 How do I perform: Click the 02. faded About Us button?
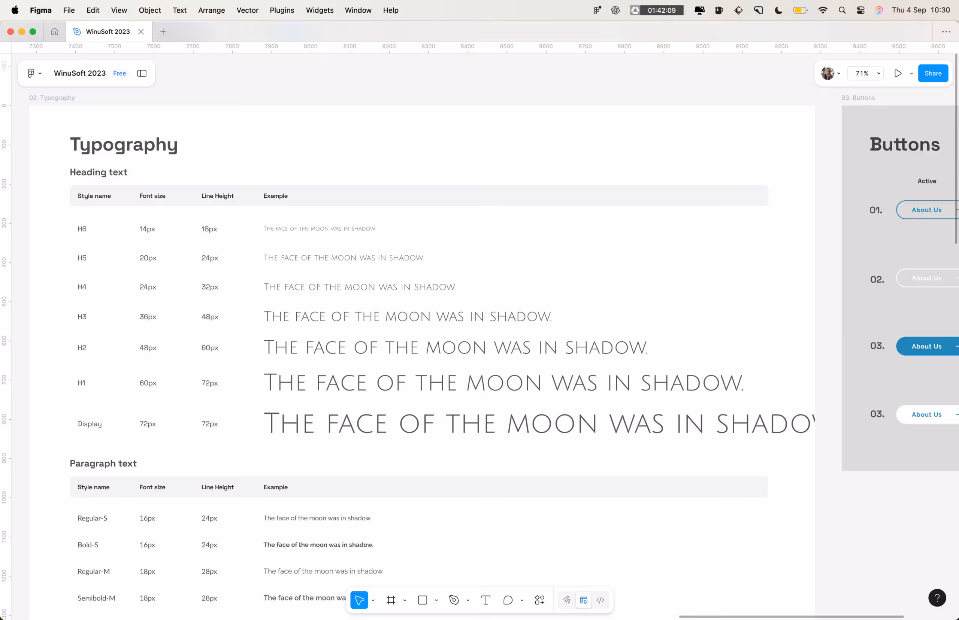[x=927, y=278]
